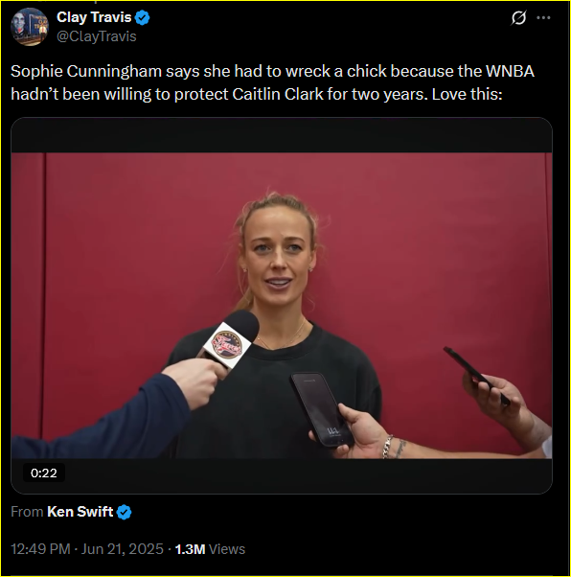This screenshot has height=577, width=571.
Task: Click the Clay Travis display name
Action: 94,17
